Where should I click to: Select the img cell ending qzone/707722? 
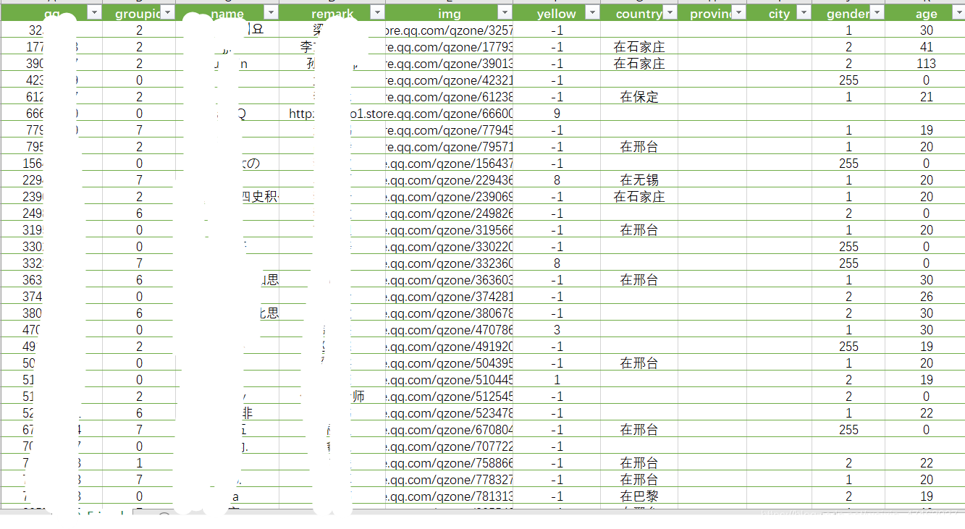pos(449,447)
